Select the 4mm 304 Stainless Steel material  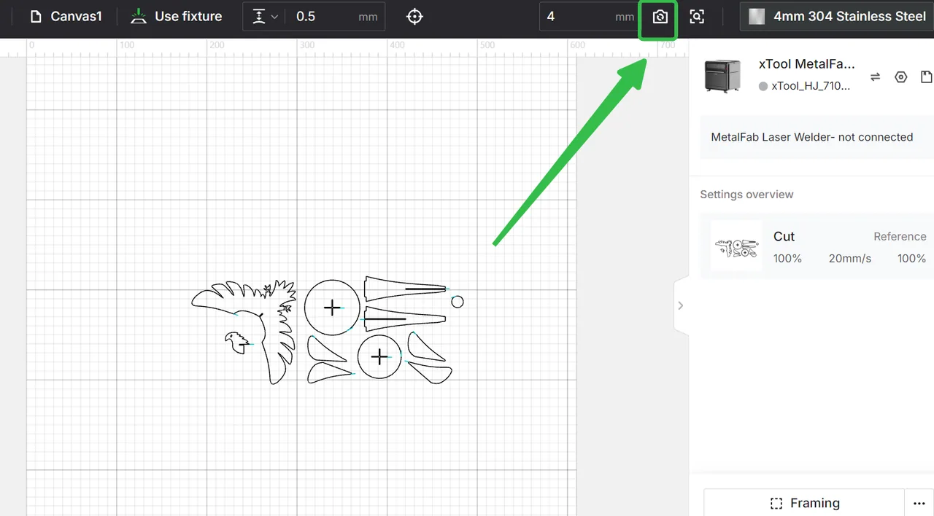pyautogui.click(x=838, y=16)
